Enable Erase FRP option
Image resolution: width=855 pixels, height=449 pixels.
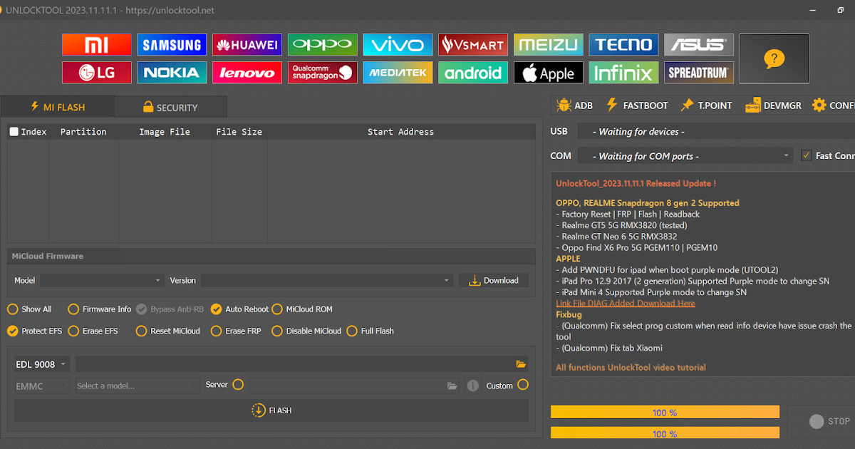(237, 331)
